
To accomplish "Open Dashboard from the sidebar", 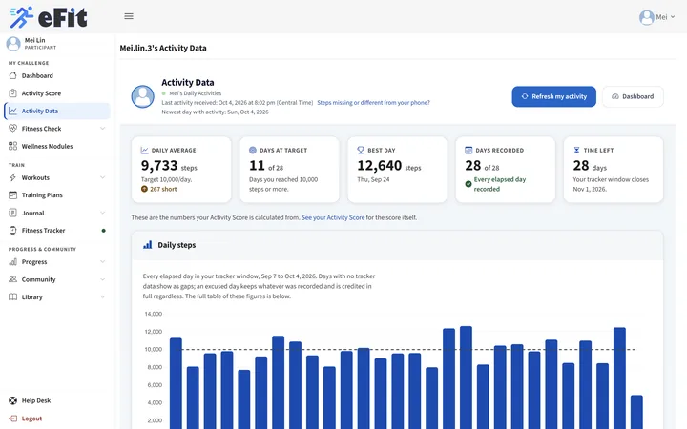I will [x=57, y=75].
